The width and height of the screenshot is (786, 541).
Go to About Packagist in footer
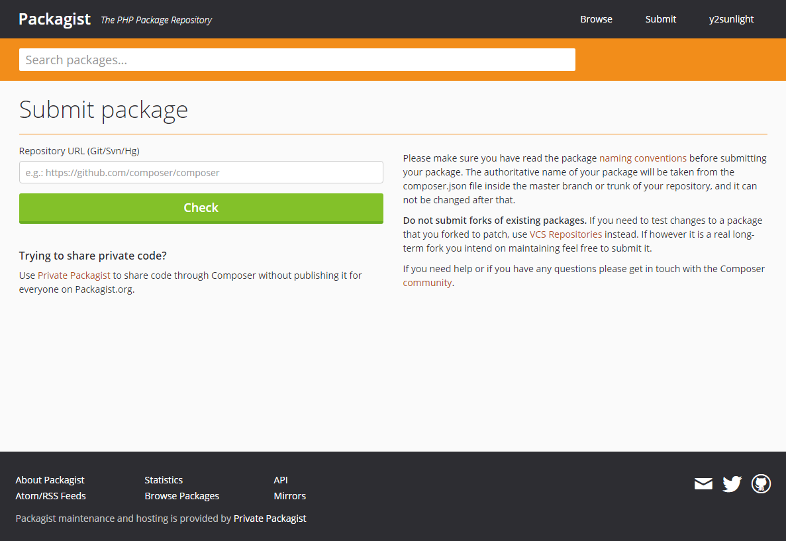pyautogui.click(x=50, y=480)
